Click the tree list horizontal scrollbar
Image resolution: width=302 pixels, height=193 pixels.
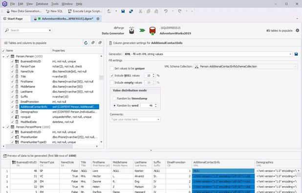pos(39,146)
